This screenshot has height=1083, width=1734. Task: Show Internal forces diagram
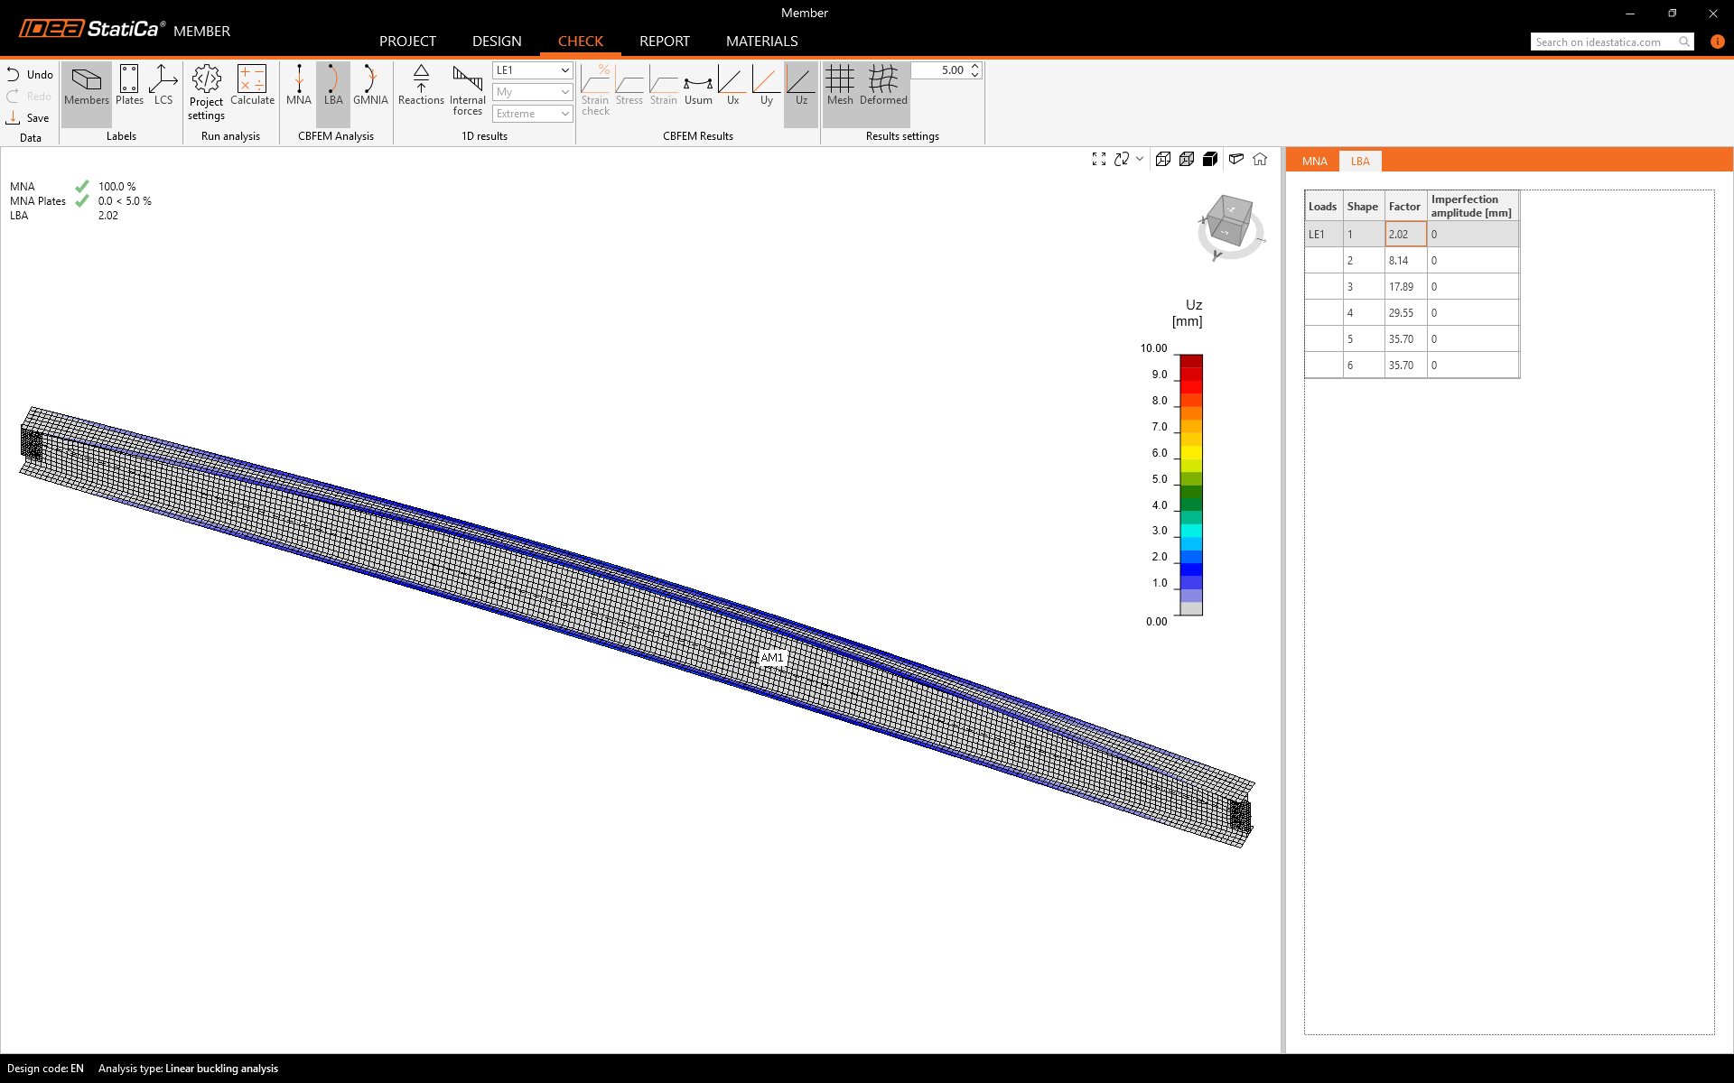(x=467, y=89)
